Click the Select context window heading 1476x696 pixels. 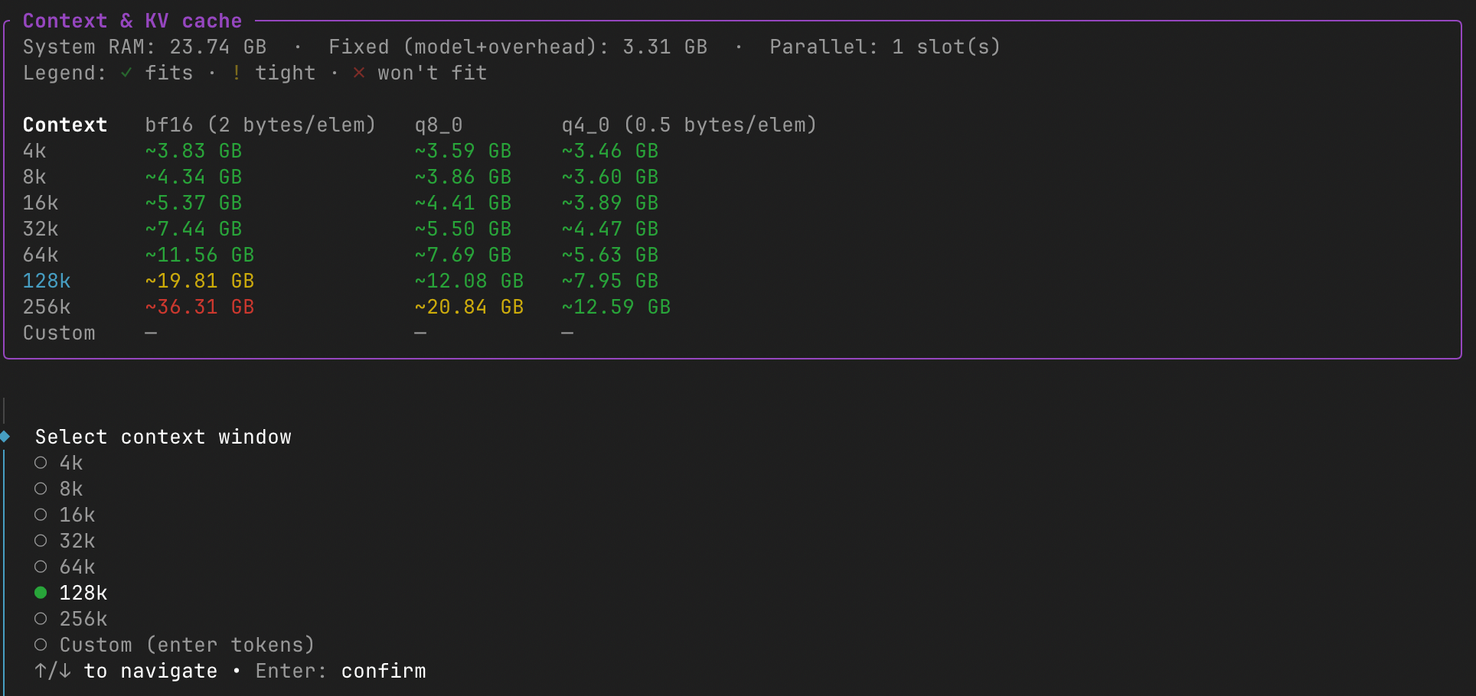point(163,437)
